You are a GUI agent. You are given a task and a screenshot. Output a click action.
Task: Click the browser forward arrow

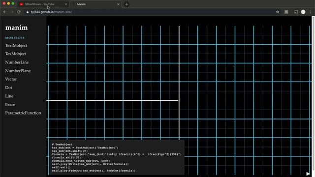tap(12, 12)
